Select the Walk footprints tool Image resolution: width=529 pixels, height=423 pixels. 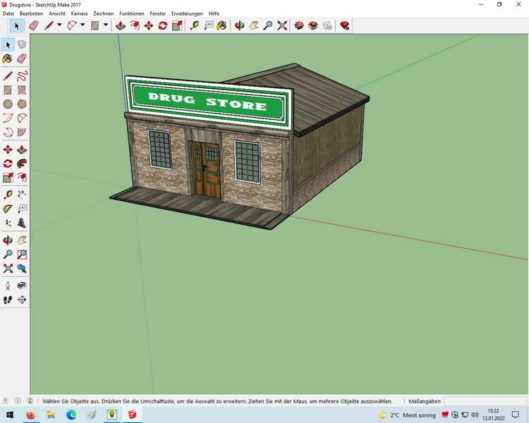(8, 300)
